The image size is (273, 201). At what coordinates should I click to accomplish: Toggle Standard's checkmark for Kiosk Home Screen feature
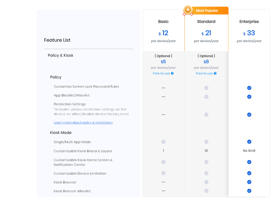pos(206,162)
